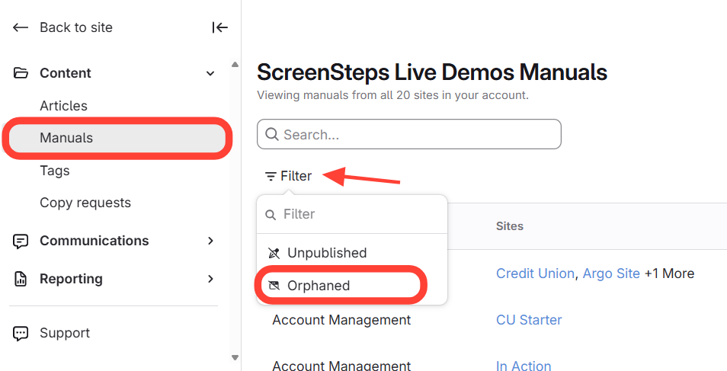The height and width of the screenshot is (371, 727).
Task: Open the CU Starter site link
Action: [x=529, y=320]
